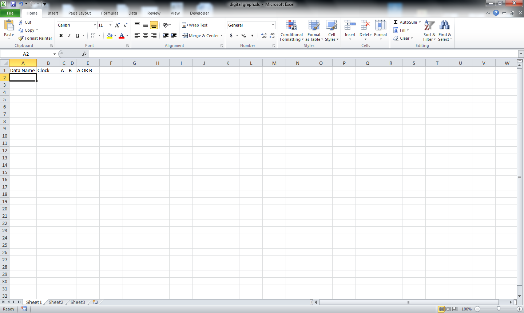Click the Increase Decimal icon

[x=264, y=36]
